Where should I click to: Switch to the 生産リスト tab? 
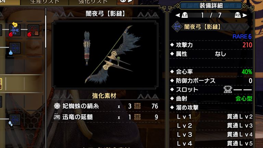[x=45, y=2]
